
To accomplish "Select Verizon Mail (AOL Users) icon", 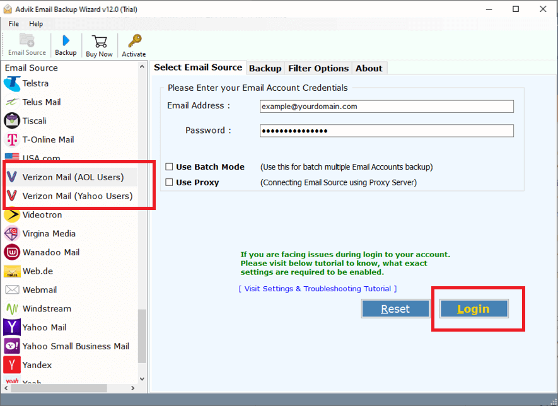I will pos(12,177).
